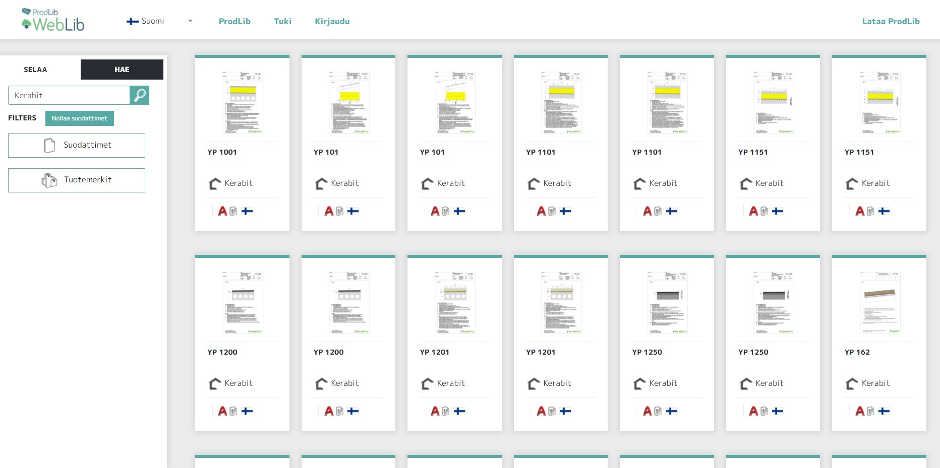Open the YP 1001 drawing thumbnail
This screenshot has width=940, height=468.
[x=243, y=102]
